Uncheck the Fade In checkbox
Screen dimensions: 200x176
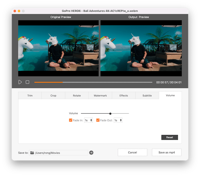(71, 120)
